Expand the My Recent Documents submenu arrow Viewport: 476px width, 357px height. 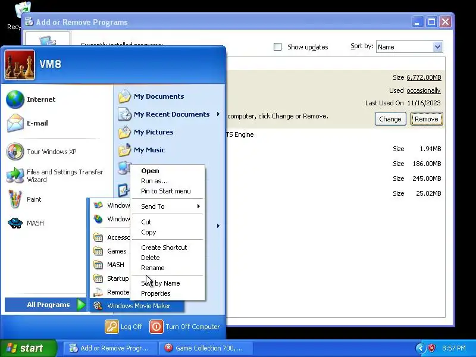(218, 114)
